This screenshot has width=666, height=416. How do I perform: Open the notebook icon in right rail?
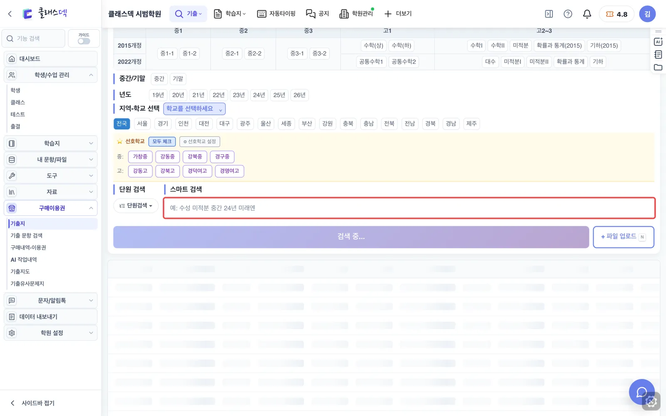click(658, 54)
